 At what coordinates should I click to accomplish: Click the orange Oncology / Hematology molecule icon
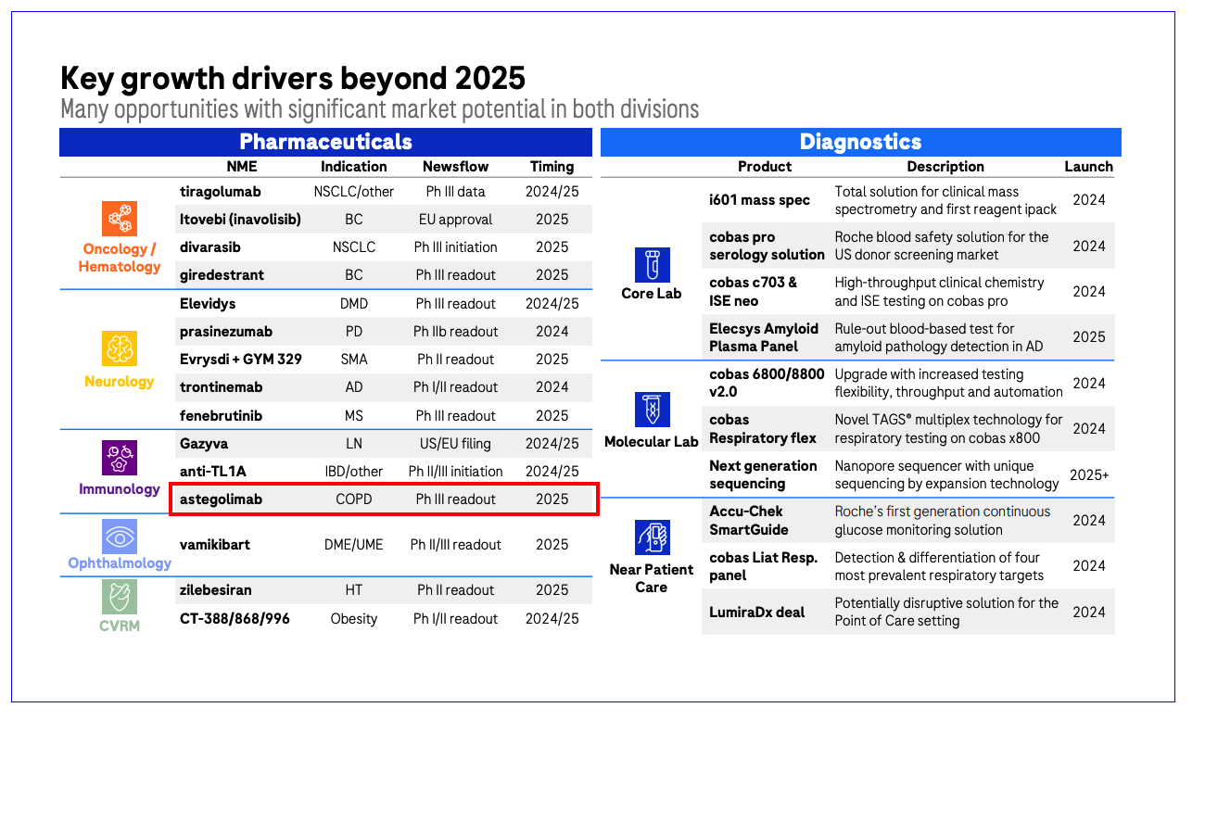(x=119, y=219)
